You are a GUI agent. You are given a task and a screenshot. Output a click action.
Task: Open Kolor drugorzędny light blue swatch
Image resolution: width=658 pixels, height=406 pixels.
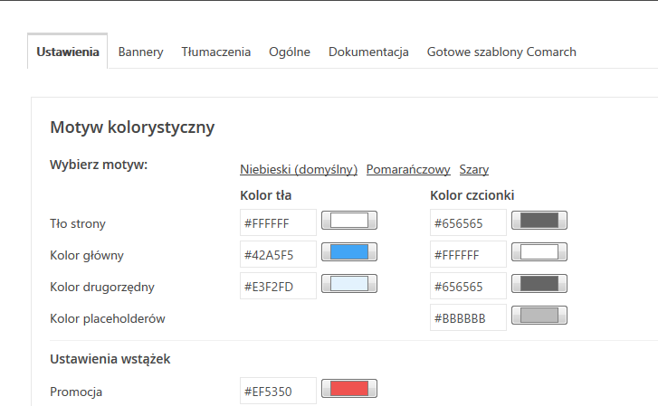(349, 284)
